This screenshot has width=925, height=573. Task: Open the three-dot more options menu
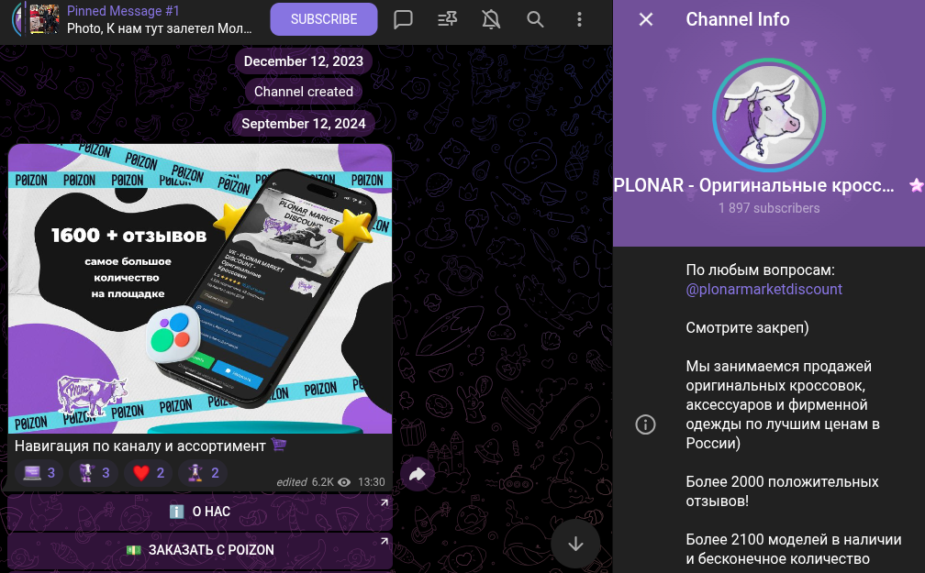click(x=579, y=19)
